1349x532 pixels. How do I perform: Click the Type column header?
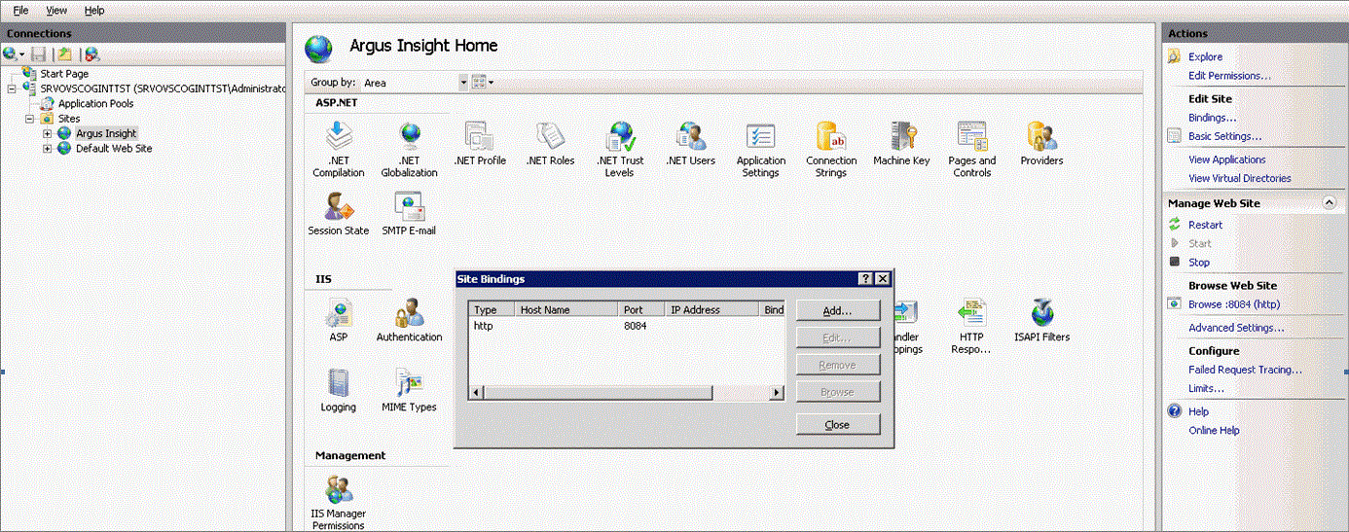[492, 310]
